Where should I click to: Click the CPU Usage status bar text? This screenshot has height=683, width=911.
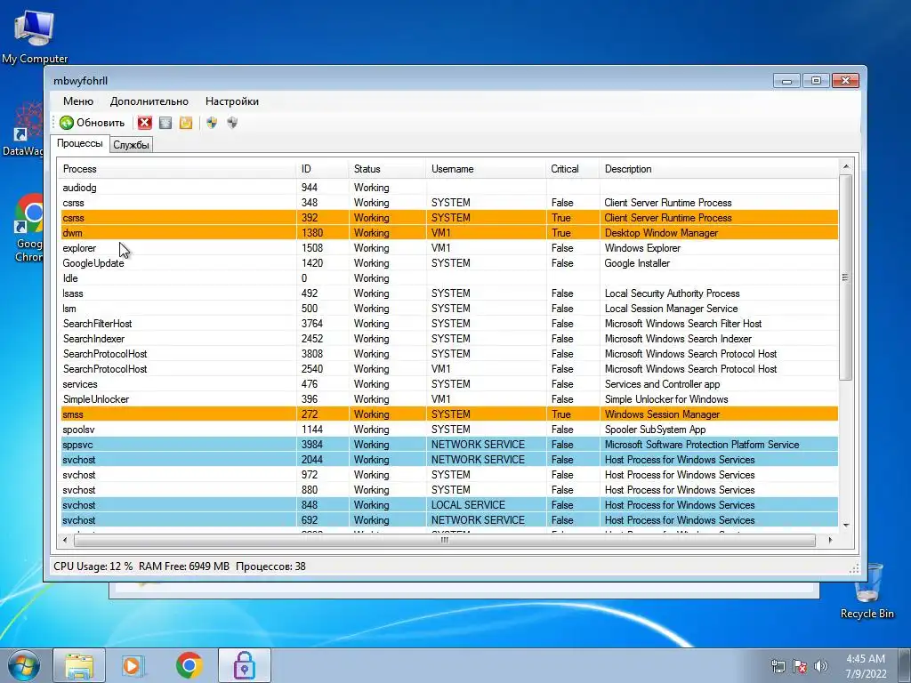coord(93,566)
